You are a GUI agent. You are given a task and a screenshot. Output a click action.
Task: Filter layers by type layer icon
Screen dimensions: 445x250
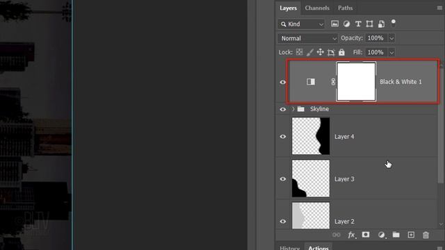(x=358, y=24)
